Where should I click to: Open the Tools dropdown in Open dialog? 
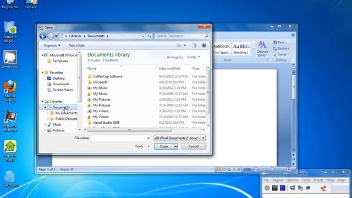point(142,146)
